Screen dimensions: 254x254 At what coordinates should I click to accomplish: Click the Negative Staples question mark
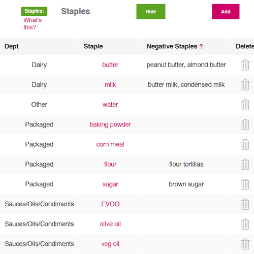(x=201, y=46)
